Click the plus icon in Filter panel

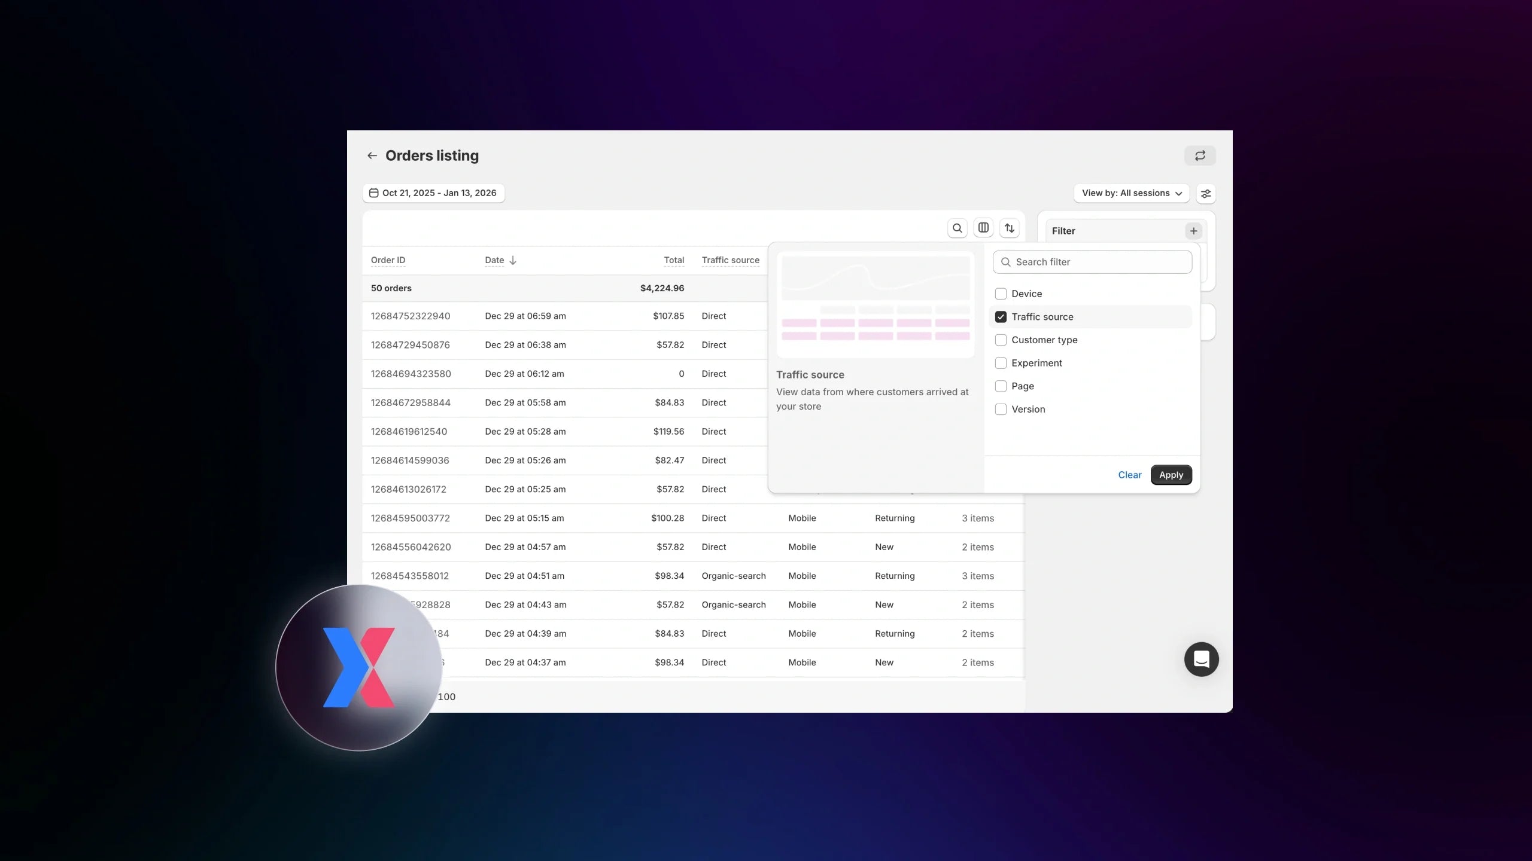point(1193,231)
